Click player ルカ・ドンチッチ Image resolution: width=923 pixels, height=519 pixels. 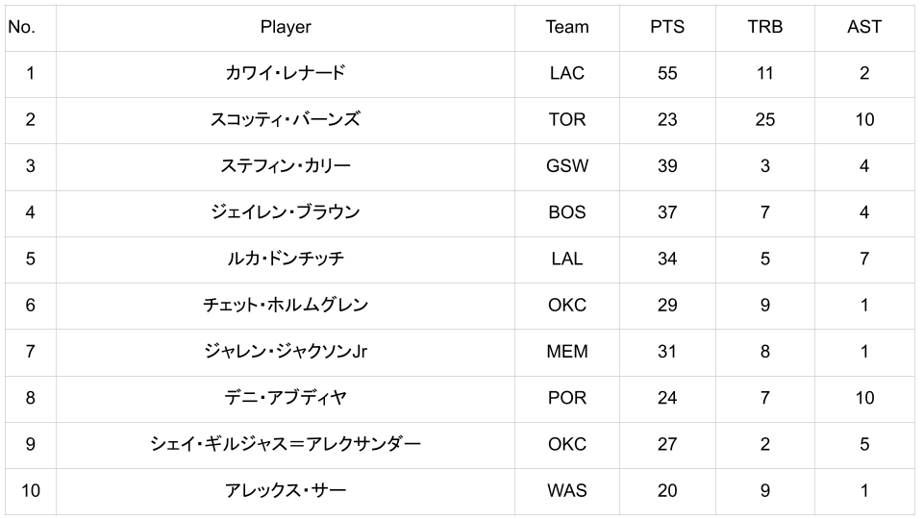click(286, 259)
